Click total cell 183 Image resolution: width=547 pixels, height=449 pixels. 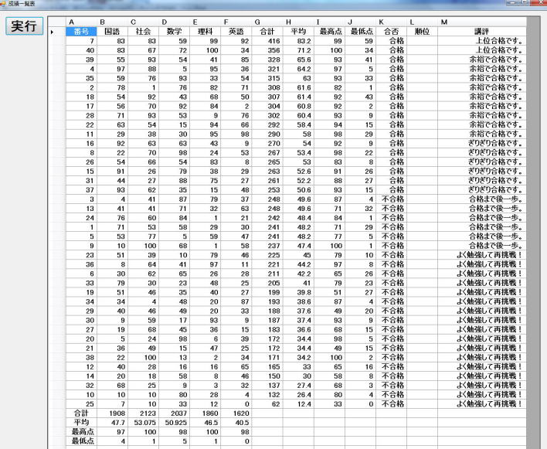[267, 330]
